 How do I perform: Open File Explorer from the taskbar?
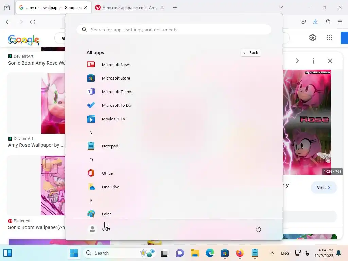pyautogui.click(x=195, y=253)
